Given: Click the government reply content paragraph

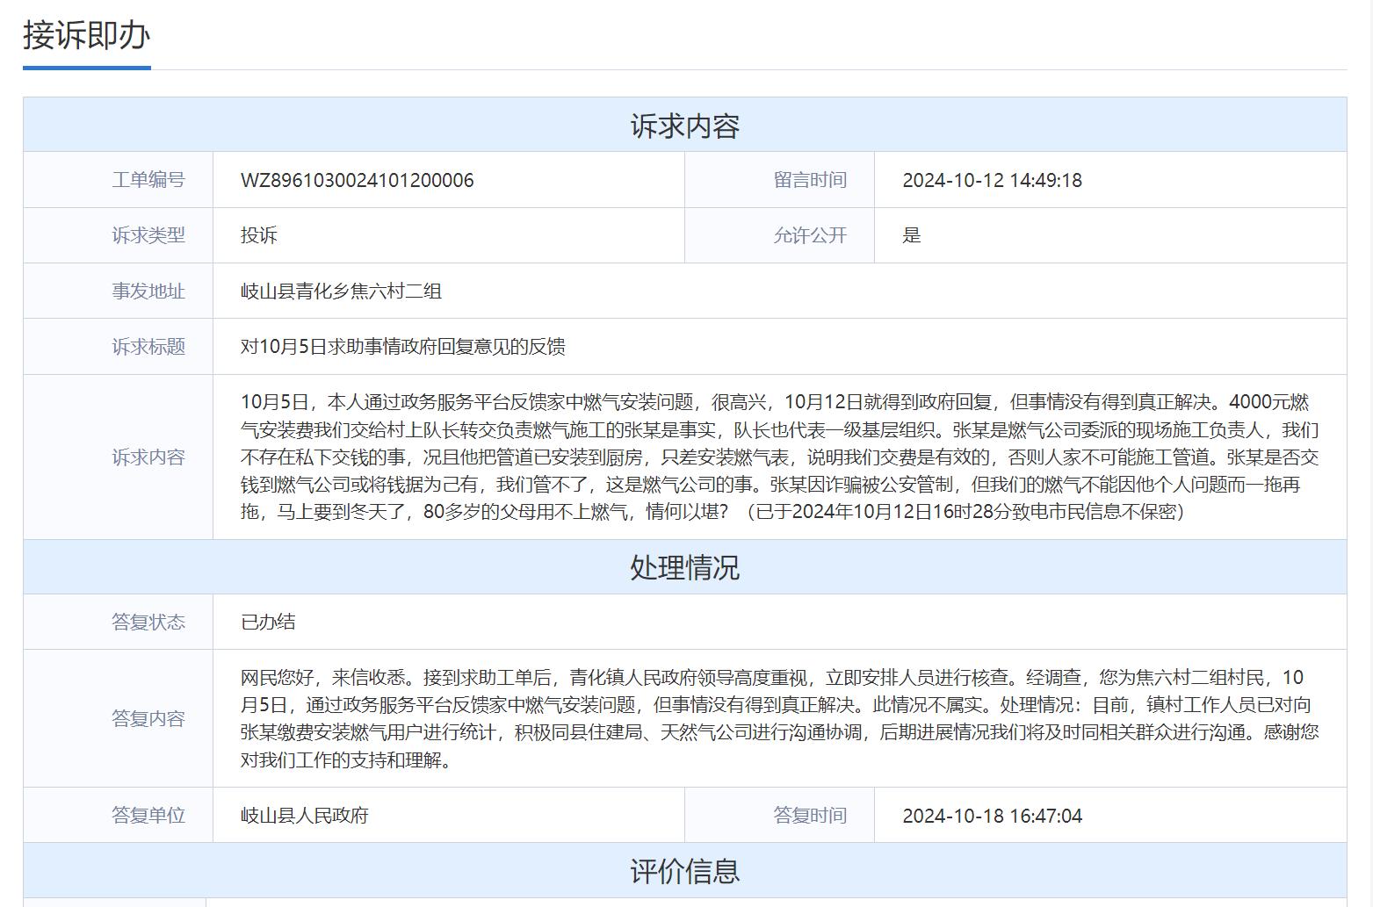Looking at the screenshot, I should click(x=779, y=718).
